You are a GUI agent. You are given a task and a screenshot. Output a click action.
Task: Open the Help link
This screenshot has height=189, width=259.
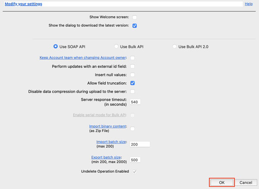pos(249,4)
